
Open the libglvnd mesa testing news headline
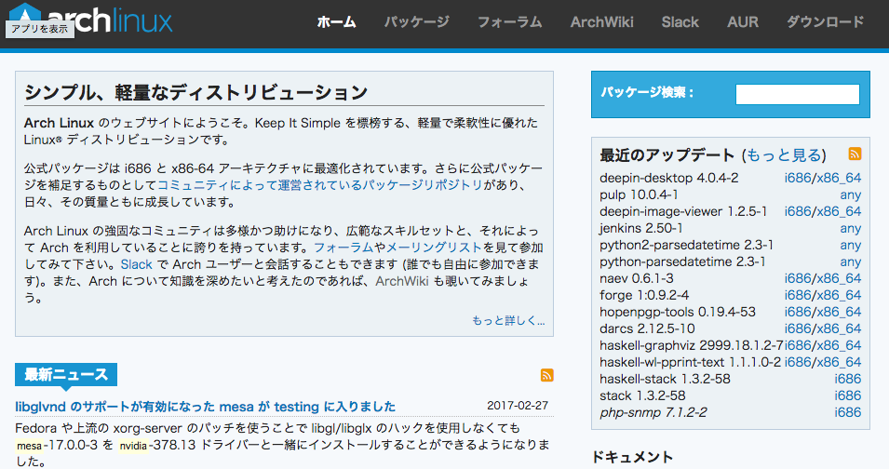pos(205,407)
